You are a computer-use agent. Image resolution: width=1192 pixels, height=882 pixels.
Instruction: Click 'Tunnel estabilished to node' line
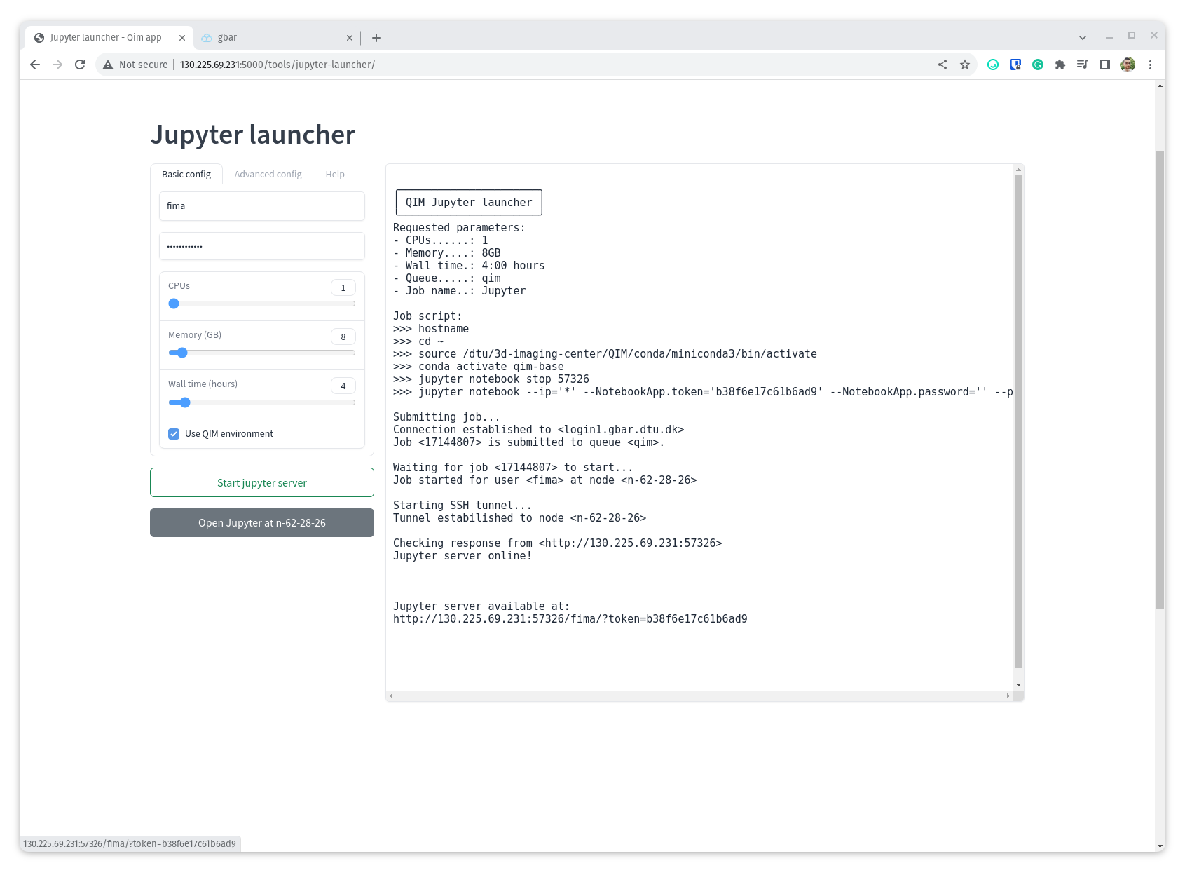520,518
